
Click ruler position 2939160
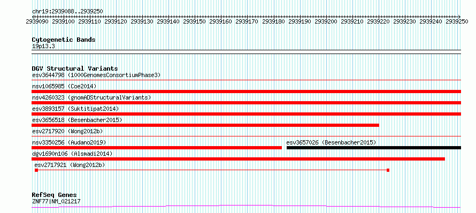coord(221,21)
